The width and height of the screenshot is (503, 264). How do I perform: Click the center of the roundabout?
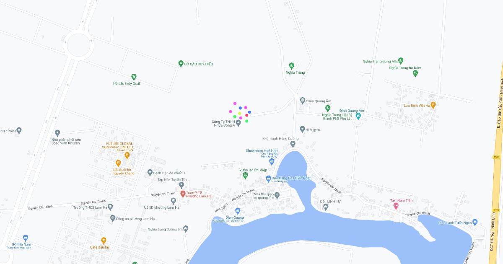79,45
